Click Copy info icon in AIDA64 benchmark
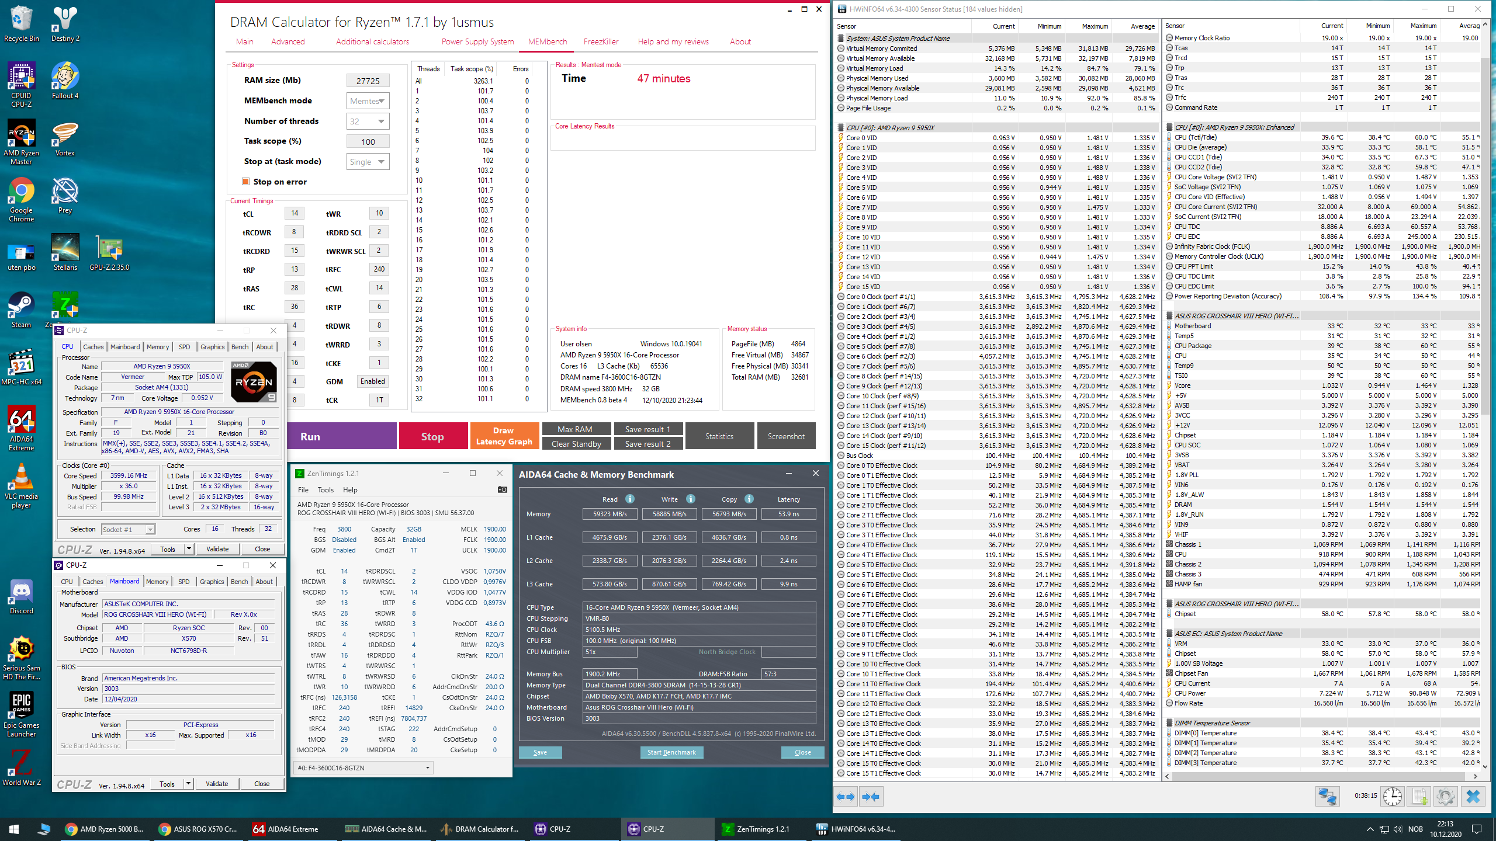This screenshot has height=841, width=1496. 749,499
